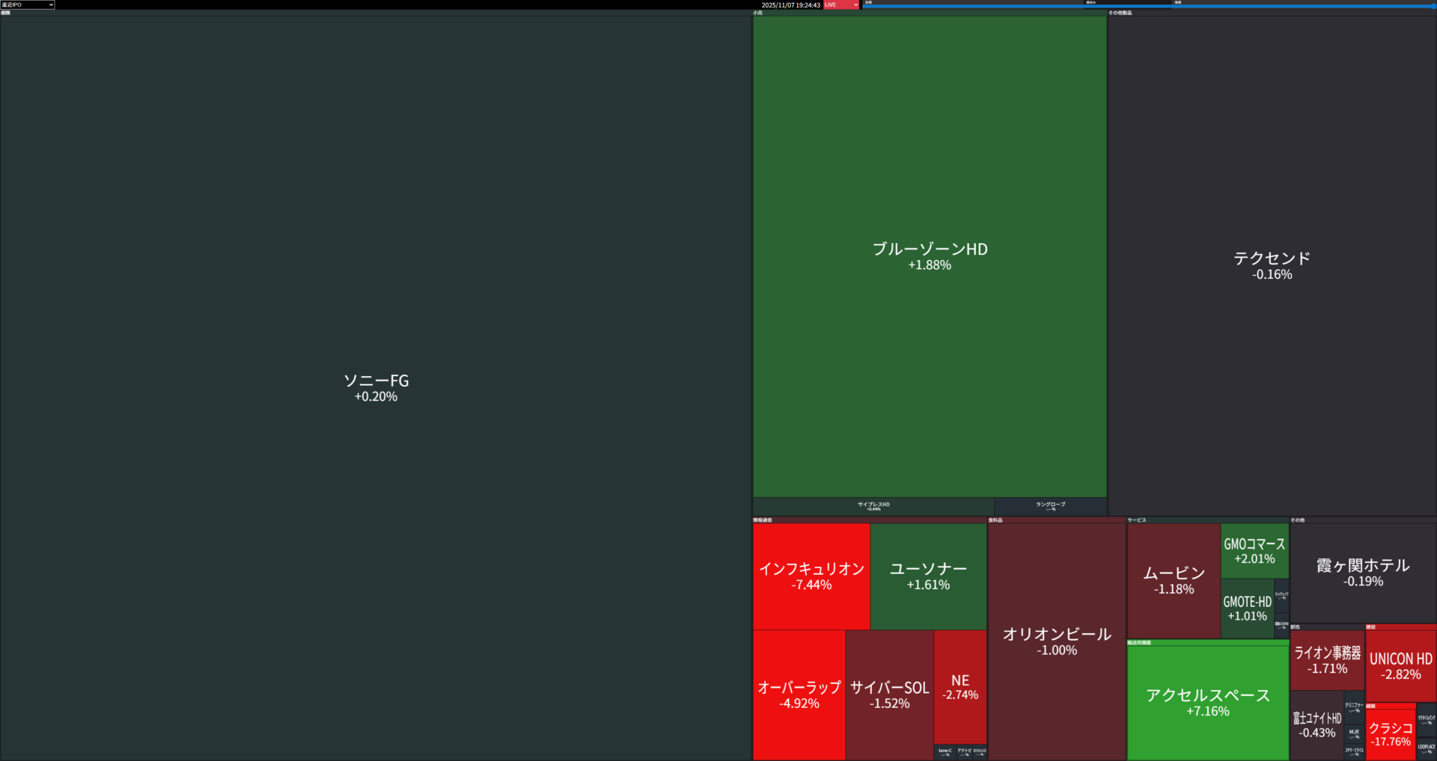Select the テクセンド tile
The width and height of the screenshot is (1437, 761).
(1272, 265)
